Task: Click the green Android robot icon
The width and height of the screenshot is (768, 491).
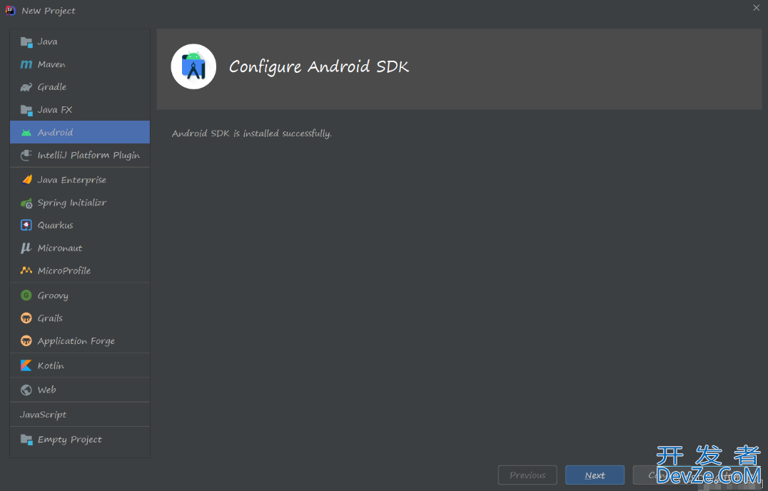Action: 26,133
